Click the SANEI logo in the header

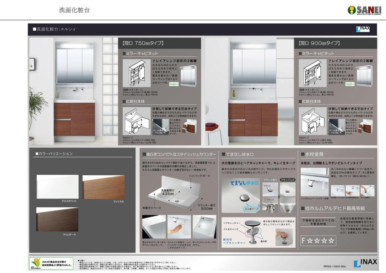tap(364, 10)
